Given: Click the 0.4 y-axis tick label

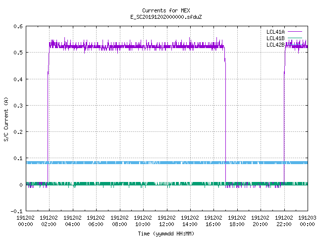Looking at the screenshot, I should pyautogui.click(x=18, y=79).
